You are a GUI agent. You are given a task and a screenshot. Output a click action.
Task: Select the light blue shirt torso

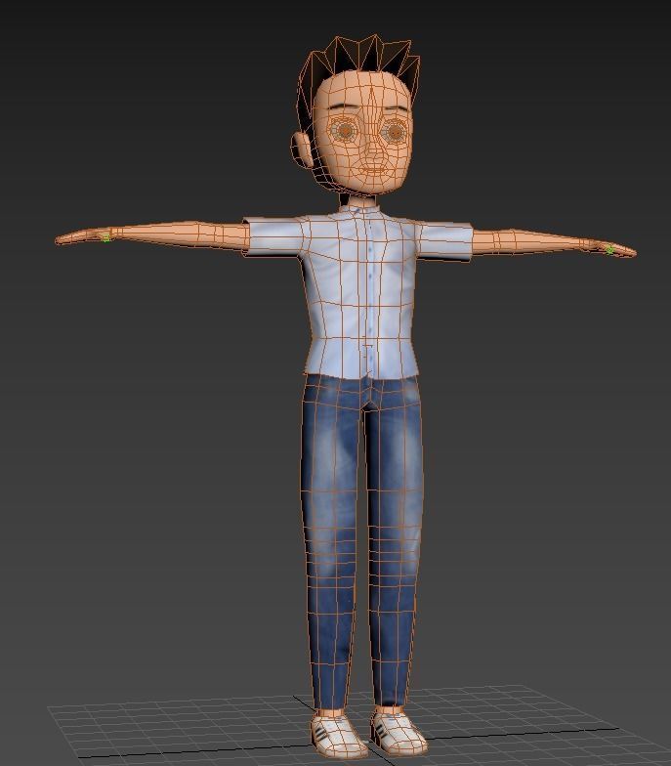(359, 293)
